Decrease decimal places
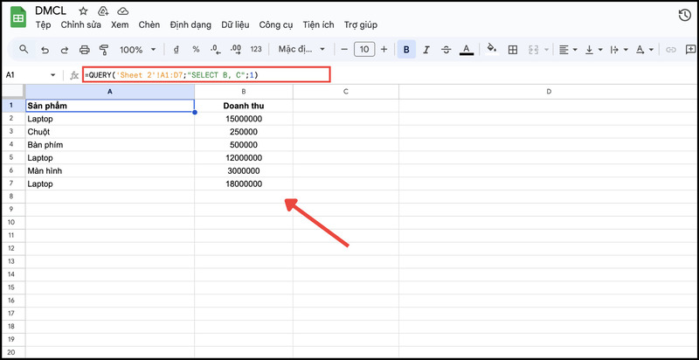The width and height of the screenshot is (699, 360). [x=216, y=50]
